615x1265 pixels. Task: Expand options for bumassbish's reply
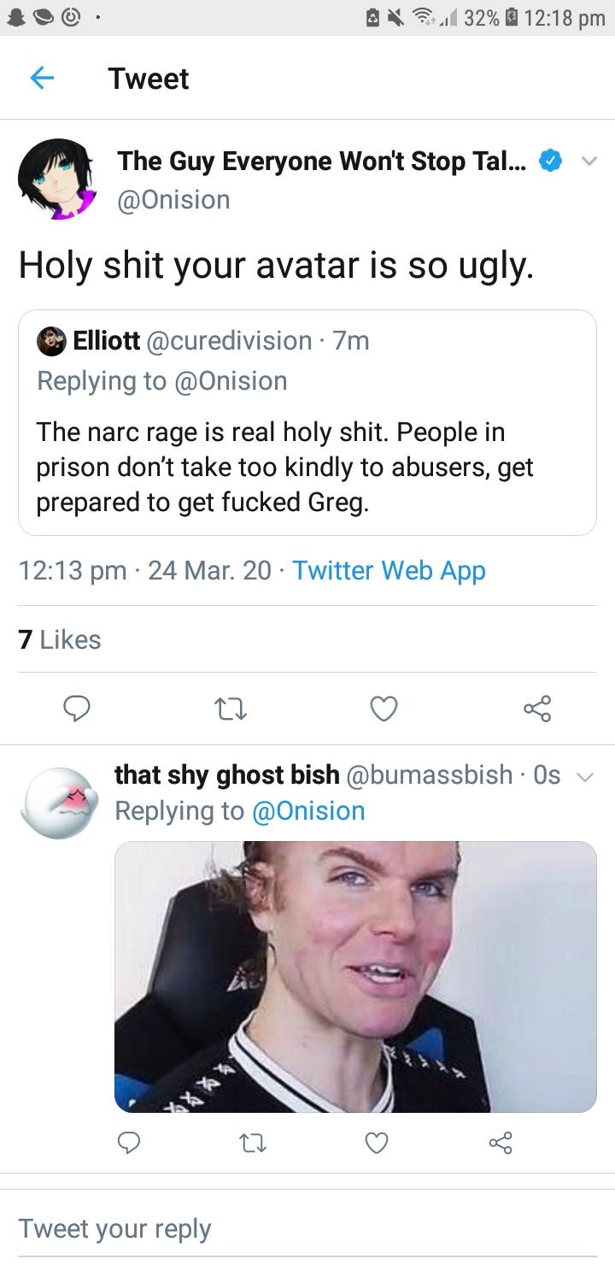(586, 775)
